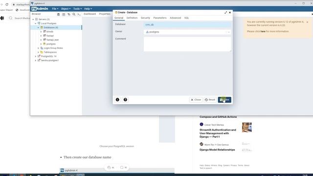The height and width of the screenshot is (176, 313).
Task: Expand the Tablespaces node
Action: 38,52
